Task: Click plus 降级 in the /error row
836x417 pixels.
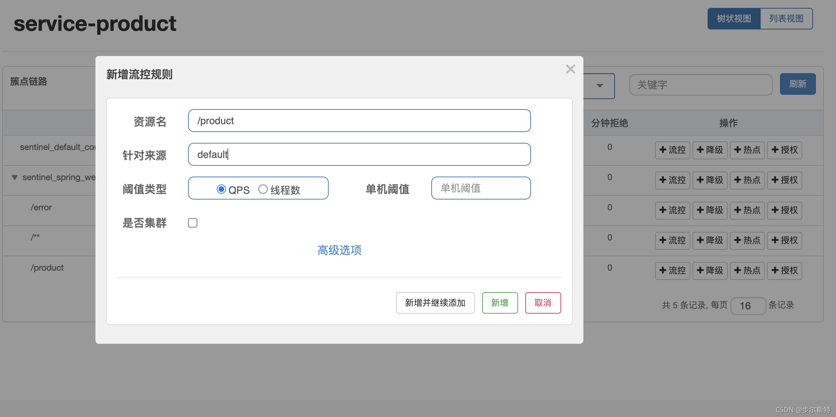Action: click(x=710, y=210)
